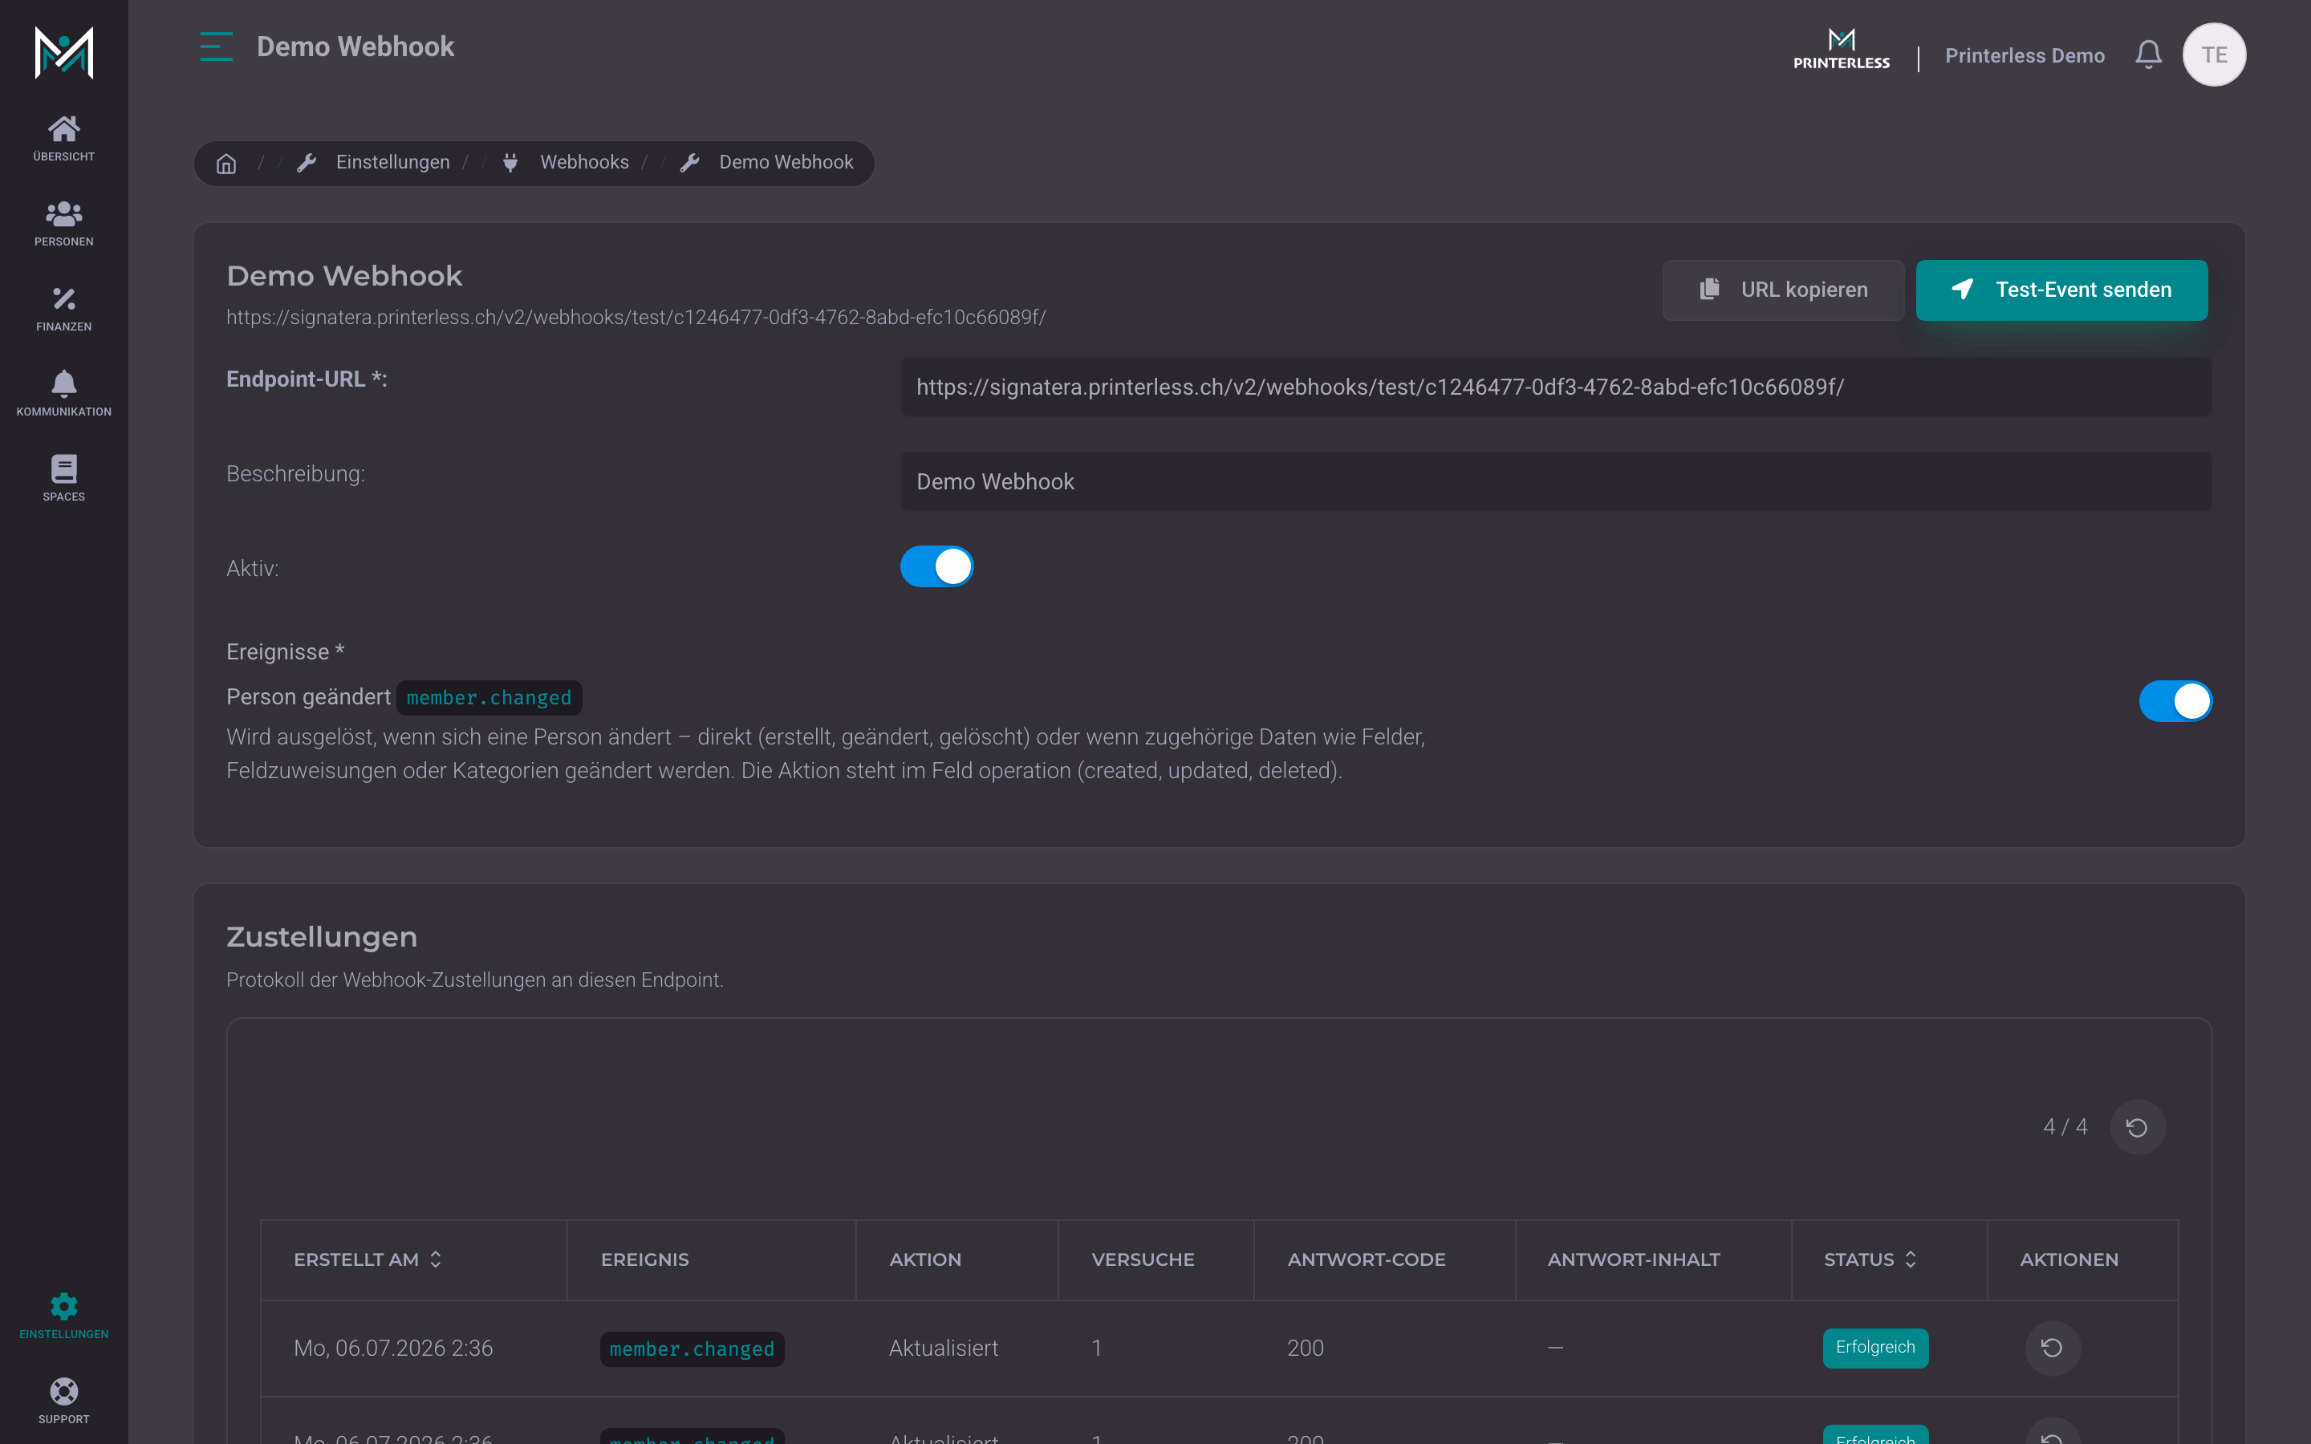Viewport: 2311px width, 1444px height.
Task: Disable the Aktiv toggle
Action: coord(936,566)
